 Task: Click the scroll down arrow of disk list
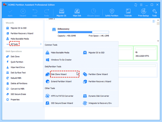tap(158, 41)
